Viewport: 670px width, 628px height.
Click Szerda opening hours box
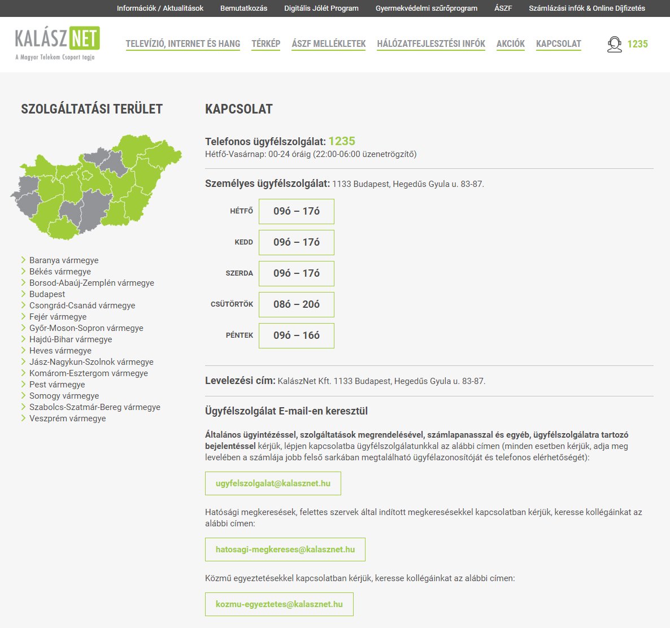pyautogui.click(x=297, y=273)
